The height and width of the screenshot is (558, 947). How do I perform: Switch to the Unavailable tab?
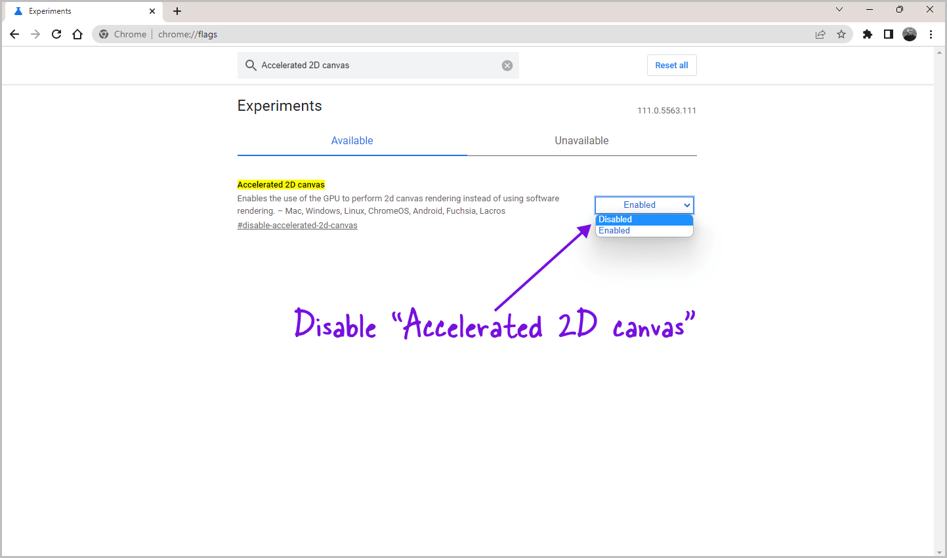[581, 140]
